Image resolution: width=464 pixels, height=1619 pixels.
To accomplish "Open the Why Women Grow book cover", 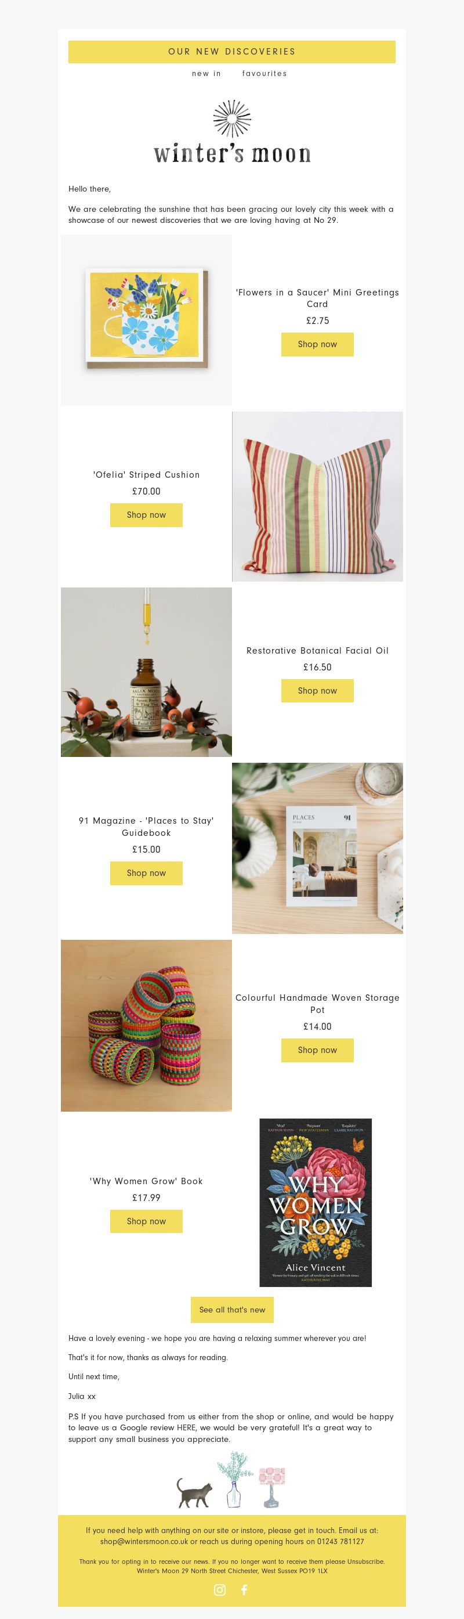I will click(316, 1202).
